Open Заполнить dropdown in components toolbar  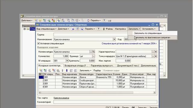tap(85, 70)
